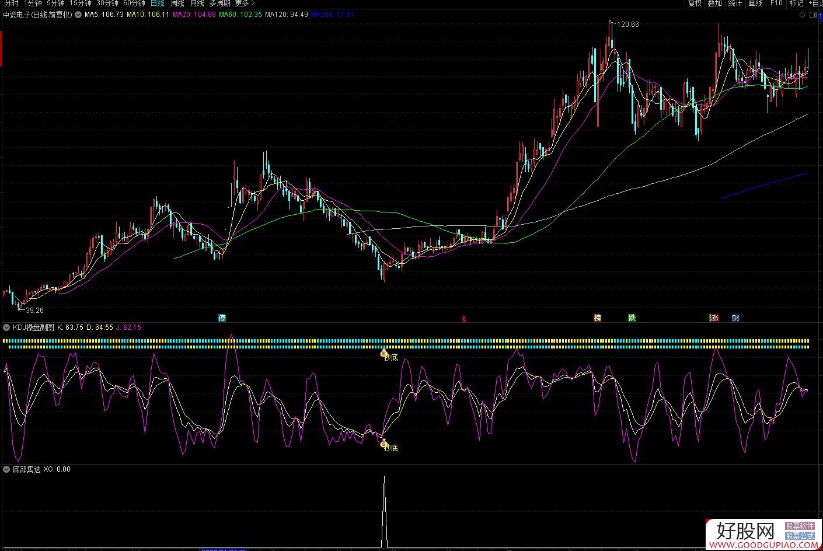Expand main chart indicator dropdown beside 中瓷电子
The width and height of the screenshot is (823, 551).
coord(79,15)
